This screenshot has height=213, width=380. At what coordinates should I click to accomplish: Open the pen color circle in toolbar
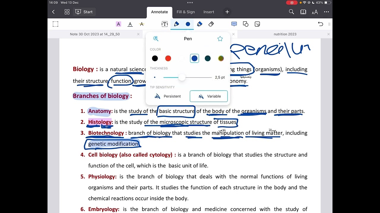tap(188, 24)
